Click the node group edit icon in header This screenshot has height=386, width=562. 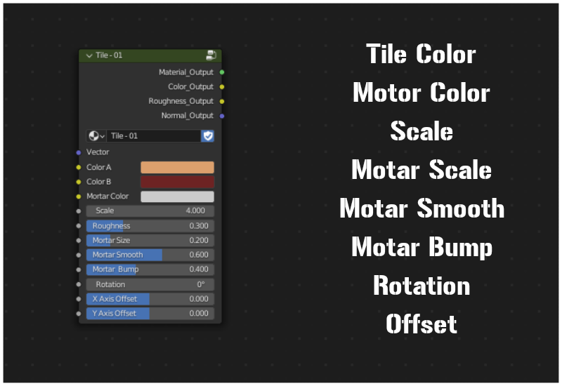(x=211, y=55)
